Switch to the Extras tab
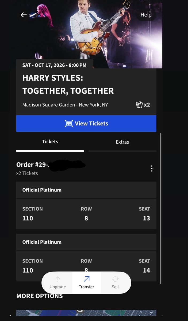Image resolution: width=188 pixels, height=321 pixels. tap(122, 142)
